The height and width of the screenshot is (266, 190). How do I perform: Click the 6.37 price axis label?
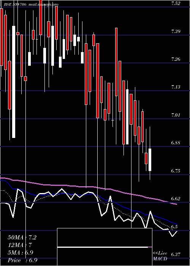[x=175, y=255]
